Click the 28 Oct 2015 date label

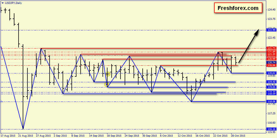(x=238, y=136)
